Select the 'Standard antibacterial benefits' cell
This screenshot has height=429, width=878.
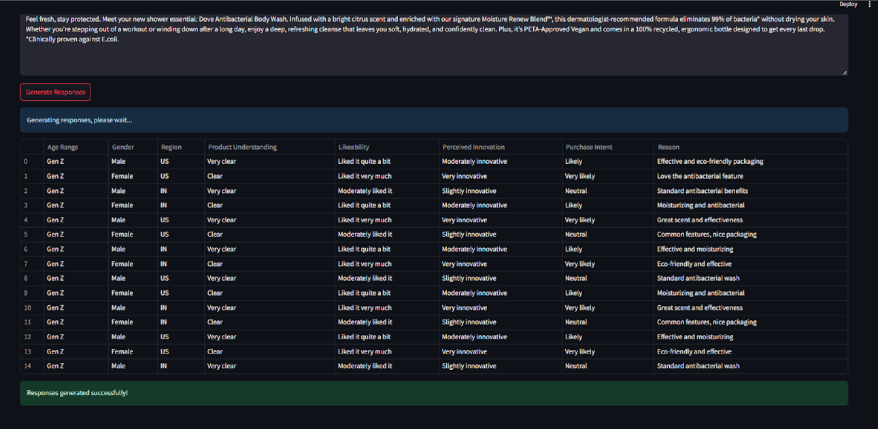coord(751,191)
